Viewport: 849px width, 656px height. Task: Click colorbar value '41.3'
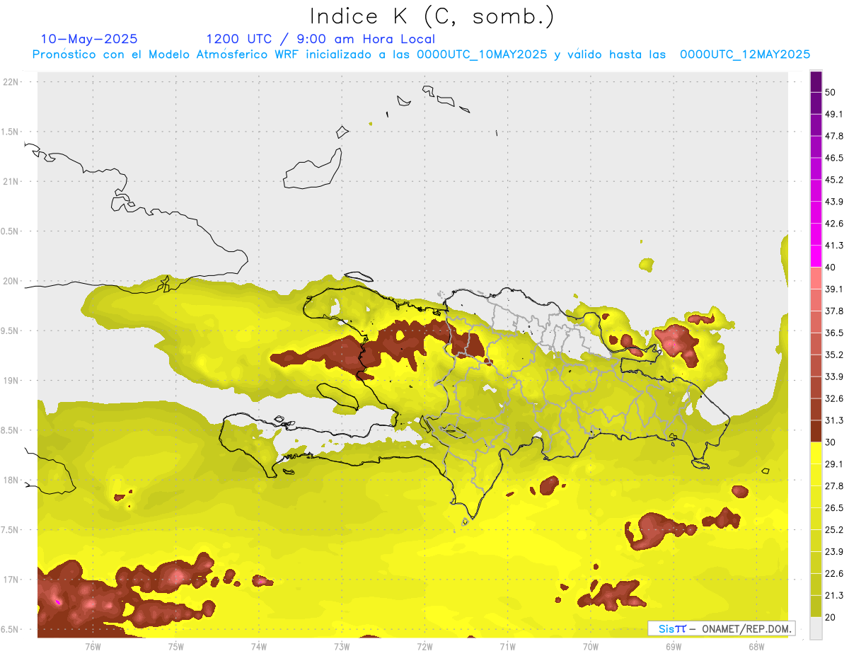point(834,246)
